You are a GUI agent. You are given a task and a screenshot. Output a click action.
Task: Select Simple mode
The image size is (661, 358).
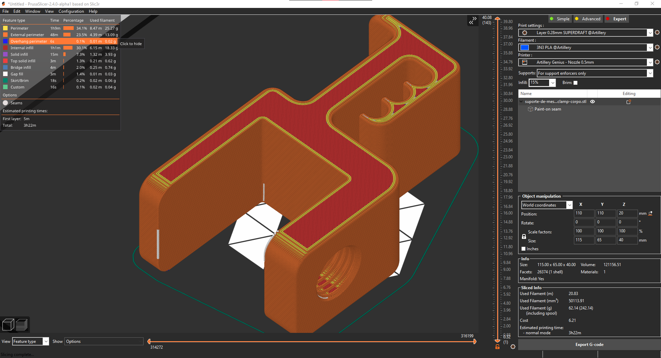560,19
